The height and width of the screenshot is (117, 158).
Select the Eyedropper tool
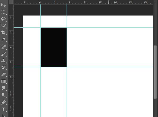3,39
